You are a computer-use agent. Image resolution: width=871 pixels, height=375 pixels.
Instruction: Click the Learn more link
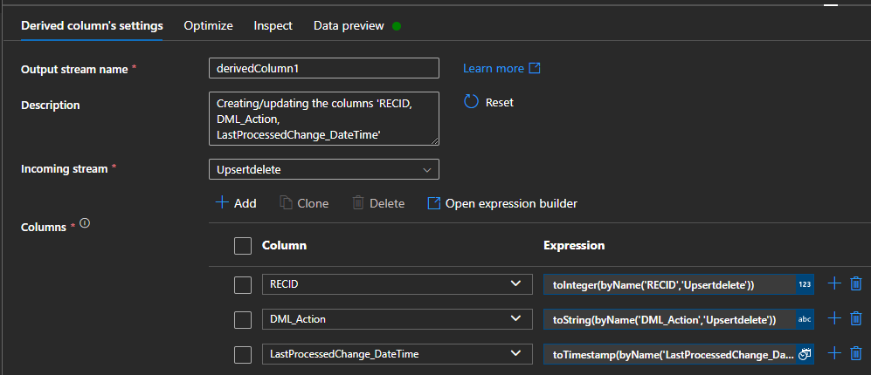coord(494,68)
